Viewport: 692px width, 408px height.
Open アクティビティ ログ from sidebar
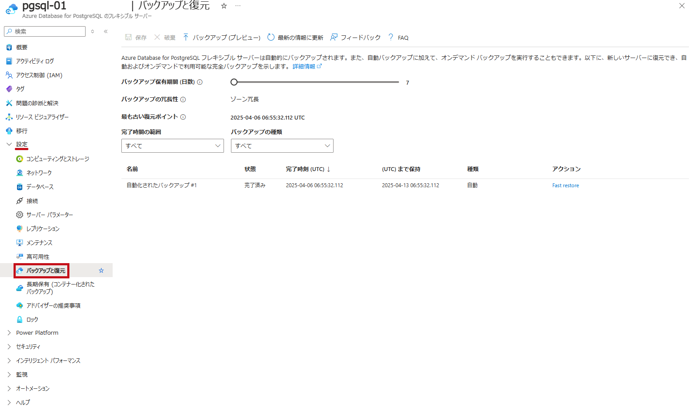tap(35, 61)
